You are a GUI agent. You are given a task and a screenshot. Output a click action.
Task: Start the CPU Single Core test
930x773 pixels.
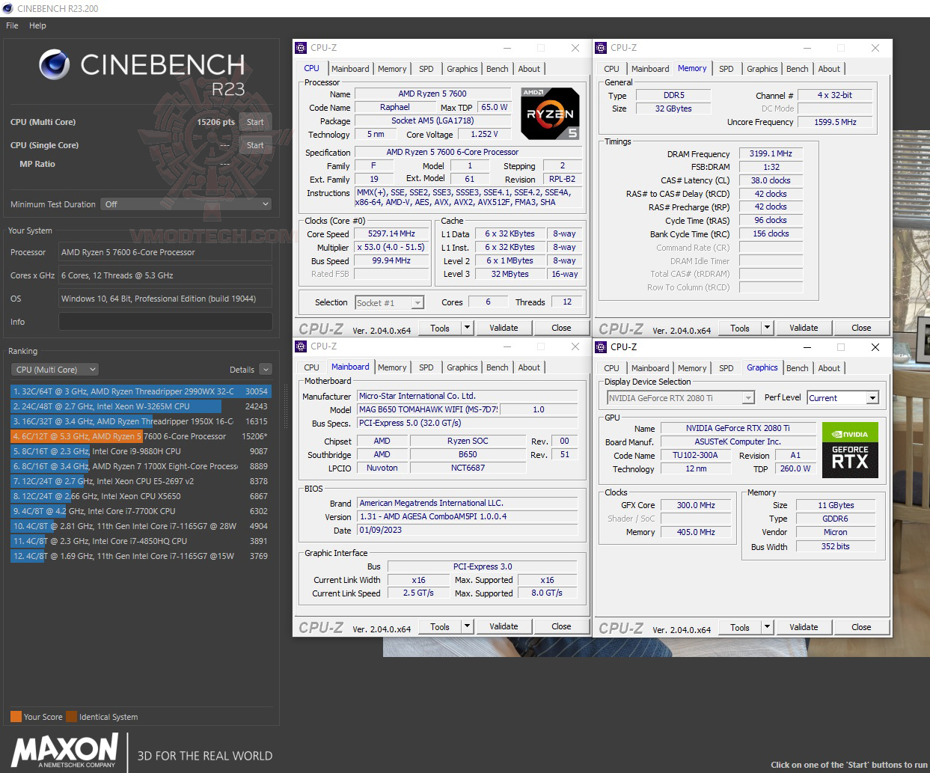(255, 145)
